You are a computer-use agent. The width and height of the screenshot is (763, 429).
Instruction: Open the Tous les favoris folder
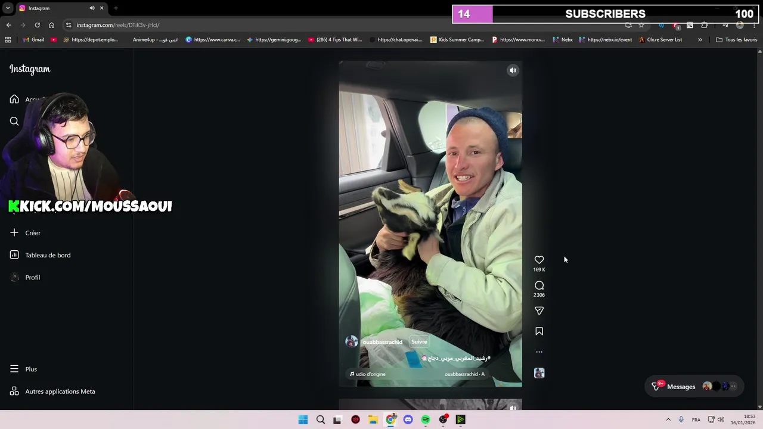737,40
